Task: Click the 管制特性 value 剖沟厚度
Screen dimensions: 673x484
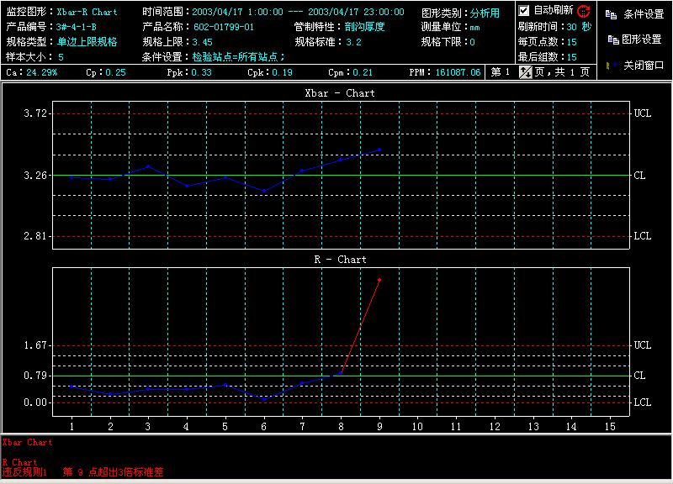Action: click(x=365, y=27)
